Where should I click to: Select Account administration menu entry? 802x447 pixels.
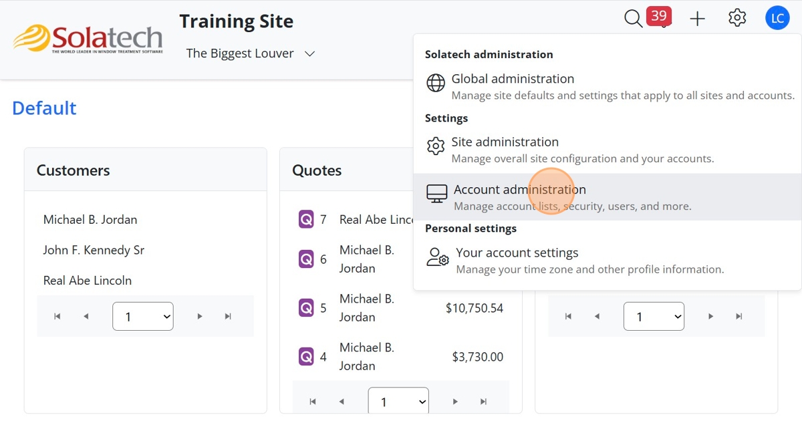[x=608, y=197]
